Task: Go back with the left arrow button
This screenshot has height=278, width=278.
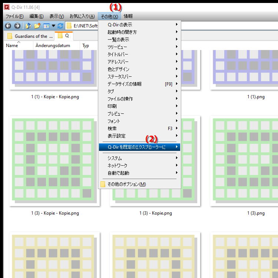Action: coord(8,26)
